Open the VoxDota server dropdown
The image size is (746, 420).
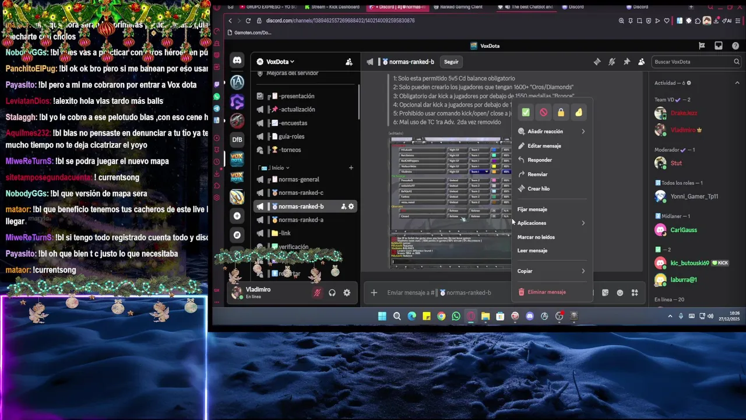(280, 62)
